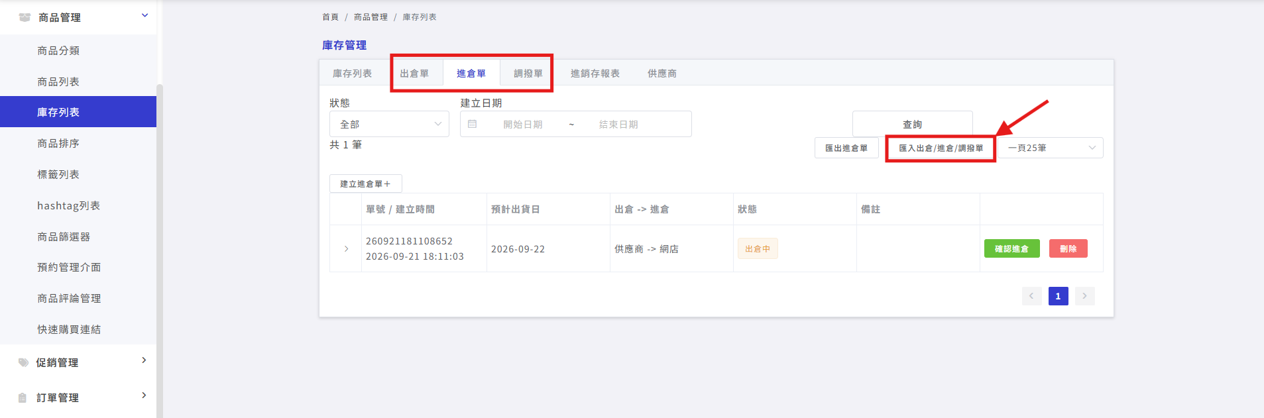Click the calendar icon in date field
The width and height of the screenshot is (1264, 418).
[x=472, y=124]
